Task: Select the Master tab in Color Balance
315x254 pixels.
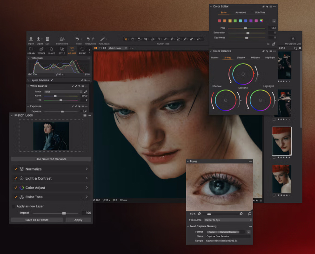Action: [x=215, y=58]
